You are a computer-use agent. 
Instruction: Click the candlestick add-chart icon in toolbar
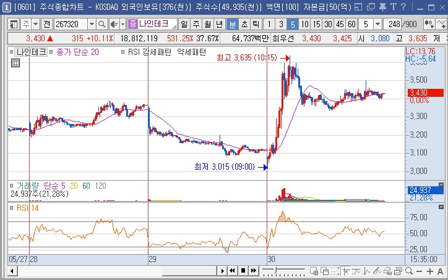click(x=429, y=24)
